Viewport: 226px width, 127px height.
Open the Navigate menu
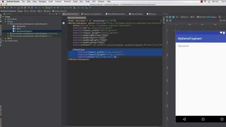point(42,1)
